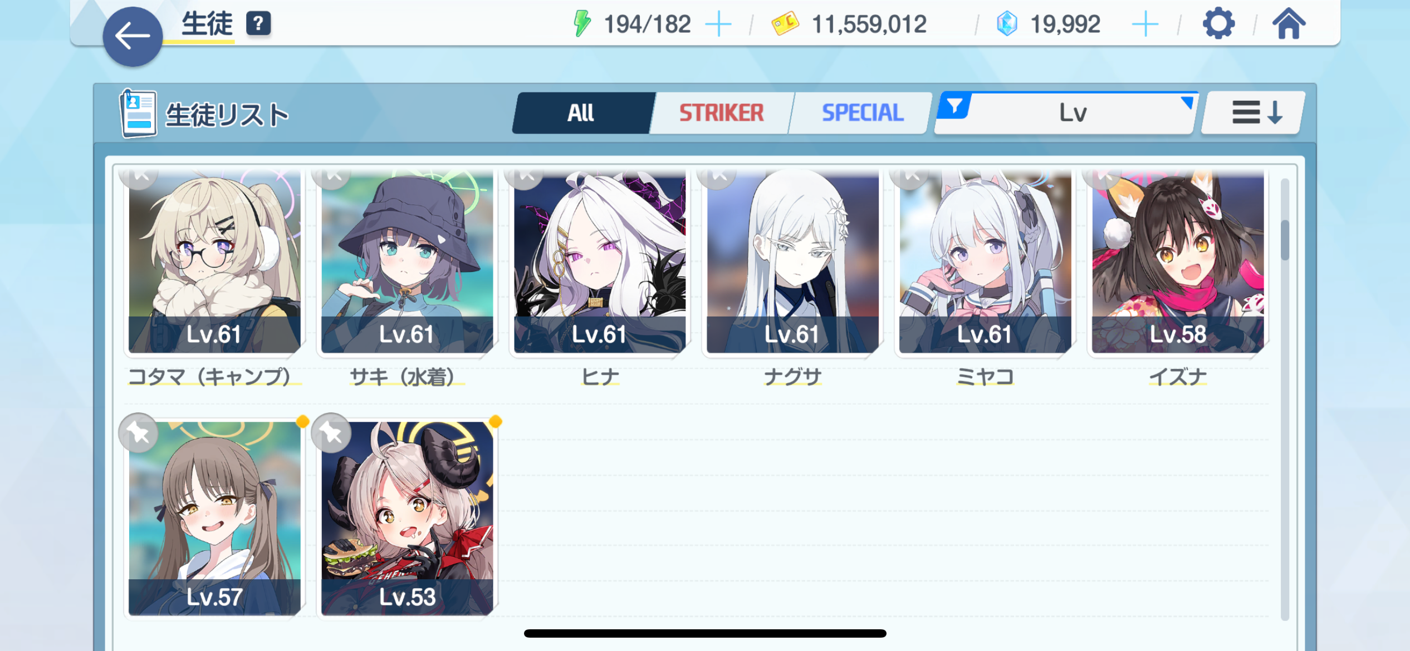
Task: Go back with the arrow button
Action: click(x=133, y=37)
